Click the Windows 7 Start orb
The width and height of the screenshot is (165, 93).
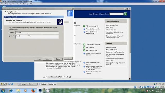pyautogui.click(x=3, y=91)
